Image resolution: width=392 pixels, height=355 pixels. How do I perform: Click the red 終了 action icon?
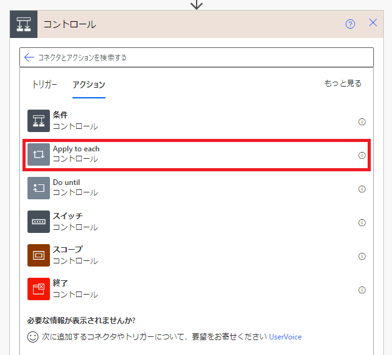pos(39,289)
